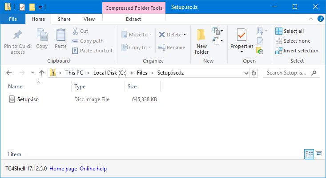
Task: Collapse the ribbon with the chevron
Action: click(311, 19)
